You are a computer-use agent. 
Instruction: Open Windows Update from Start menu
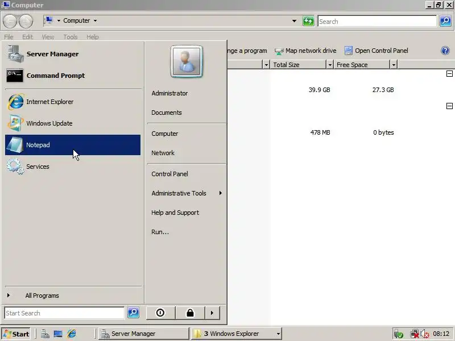tap(73, 123)
